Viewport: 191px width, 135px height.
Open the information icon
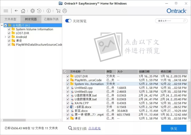point(49,11)
